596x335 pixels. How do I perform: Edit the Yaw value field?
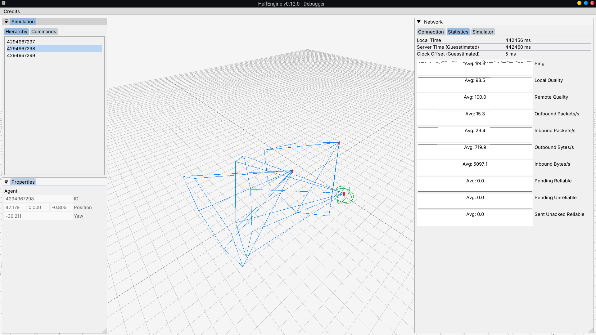(38, 216)
